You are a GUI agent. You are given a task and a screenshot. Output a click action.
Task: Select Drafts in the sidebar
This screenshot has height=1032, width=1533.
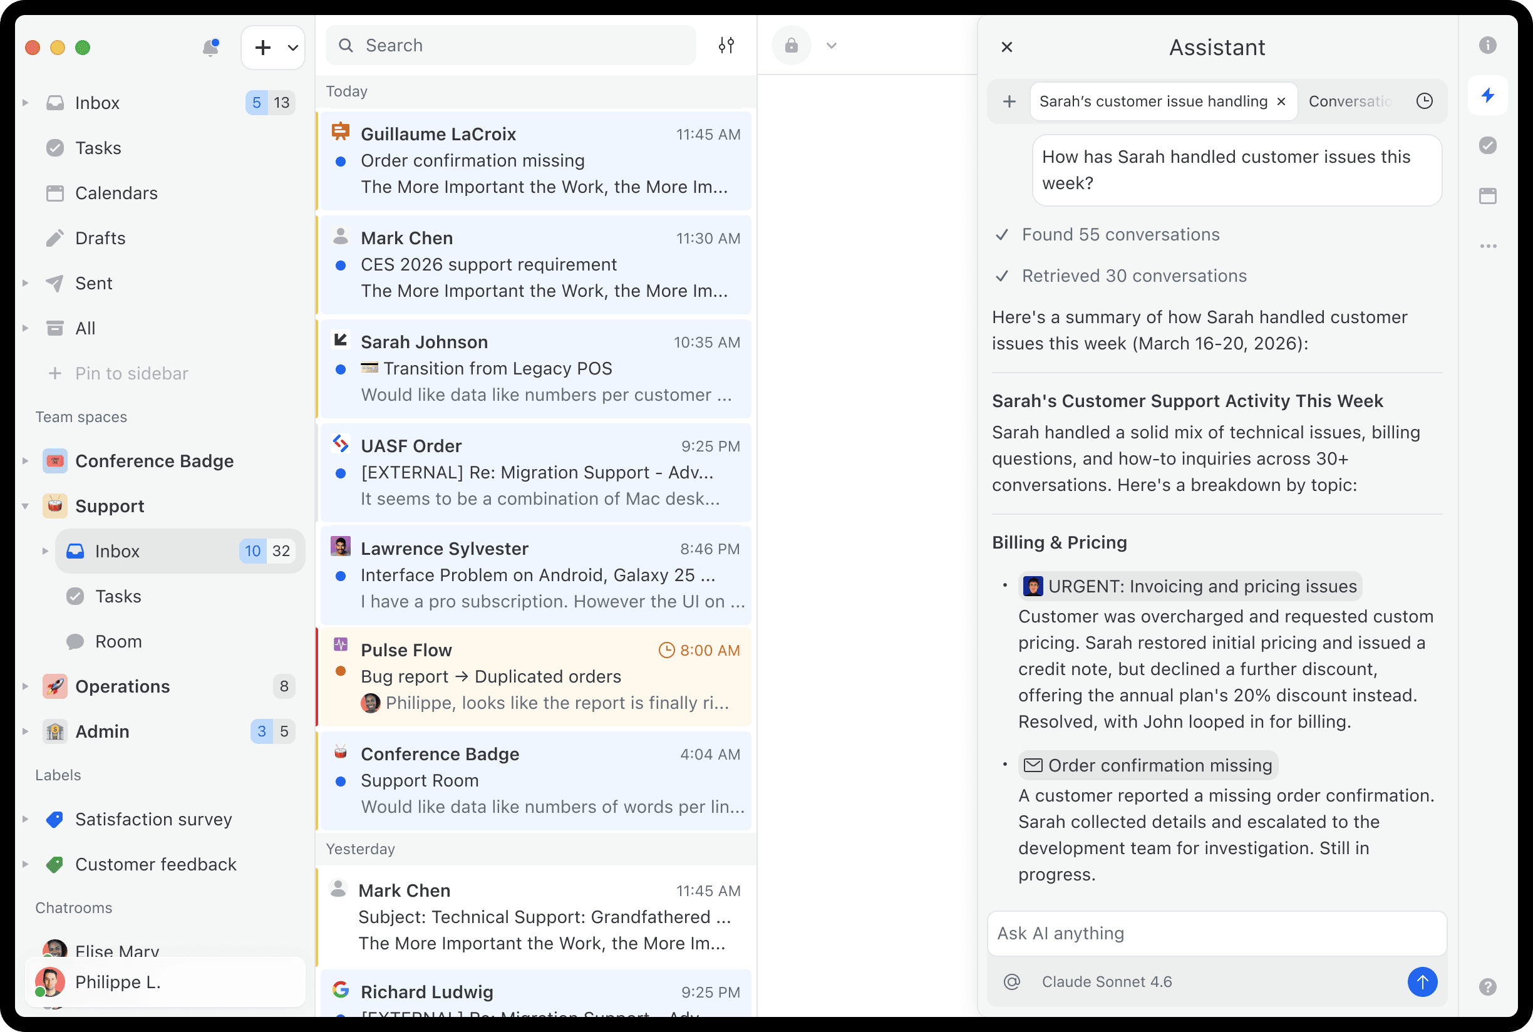[100, 238]
